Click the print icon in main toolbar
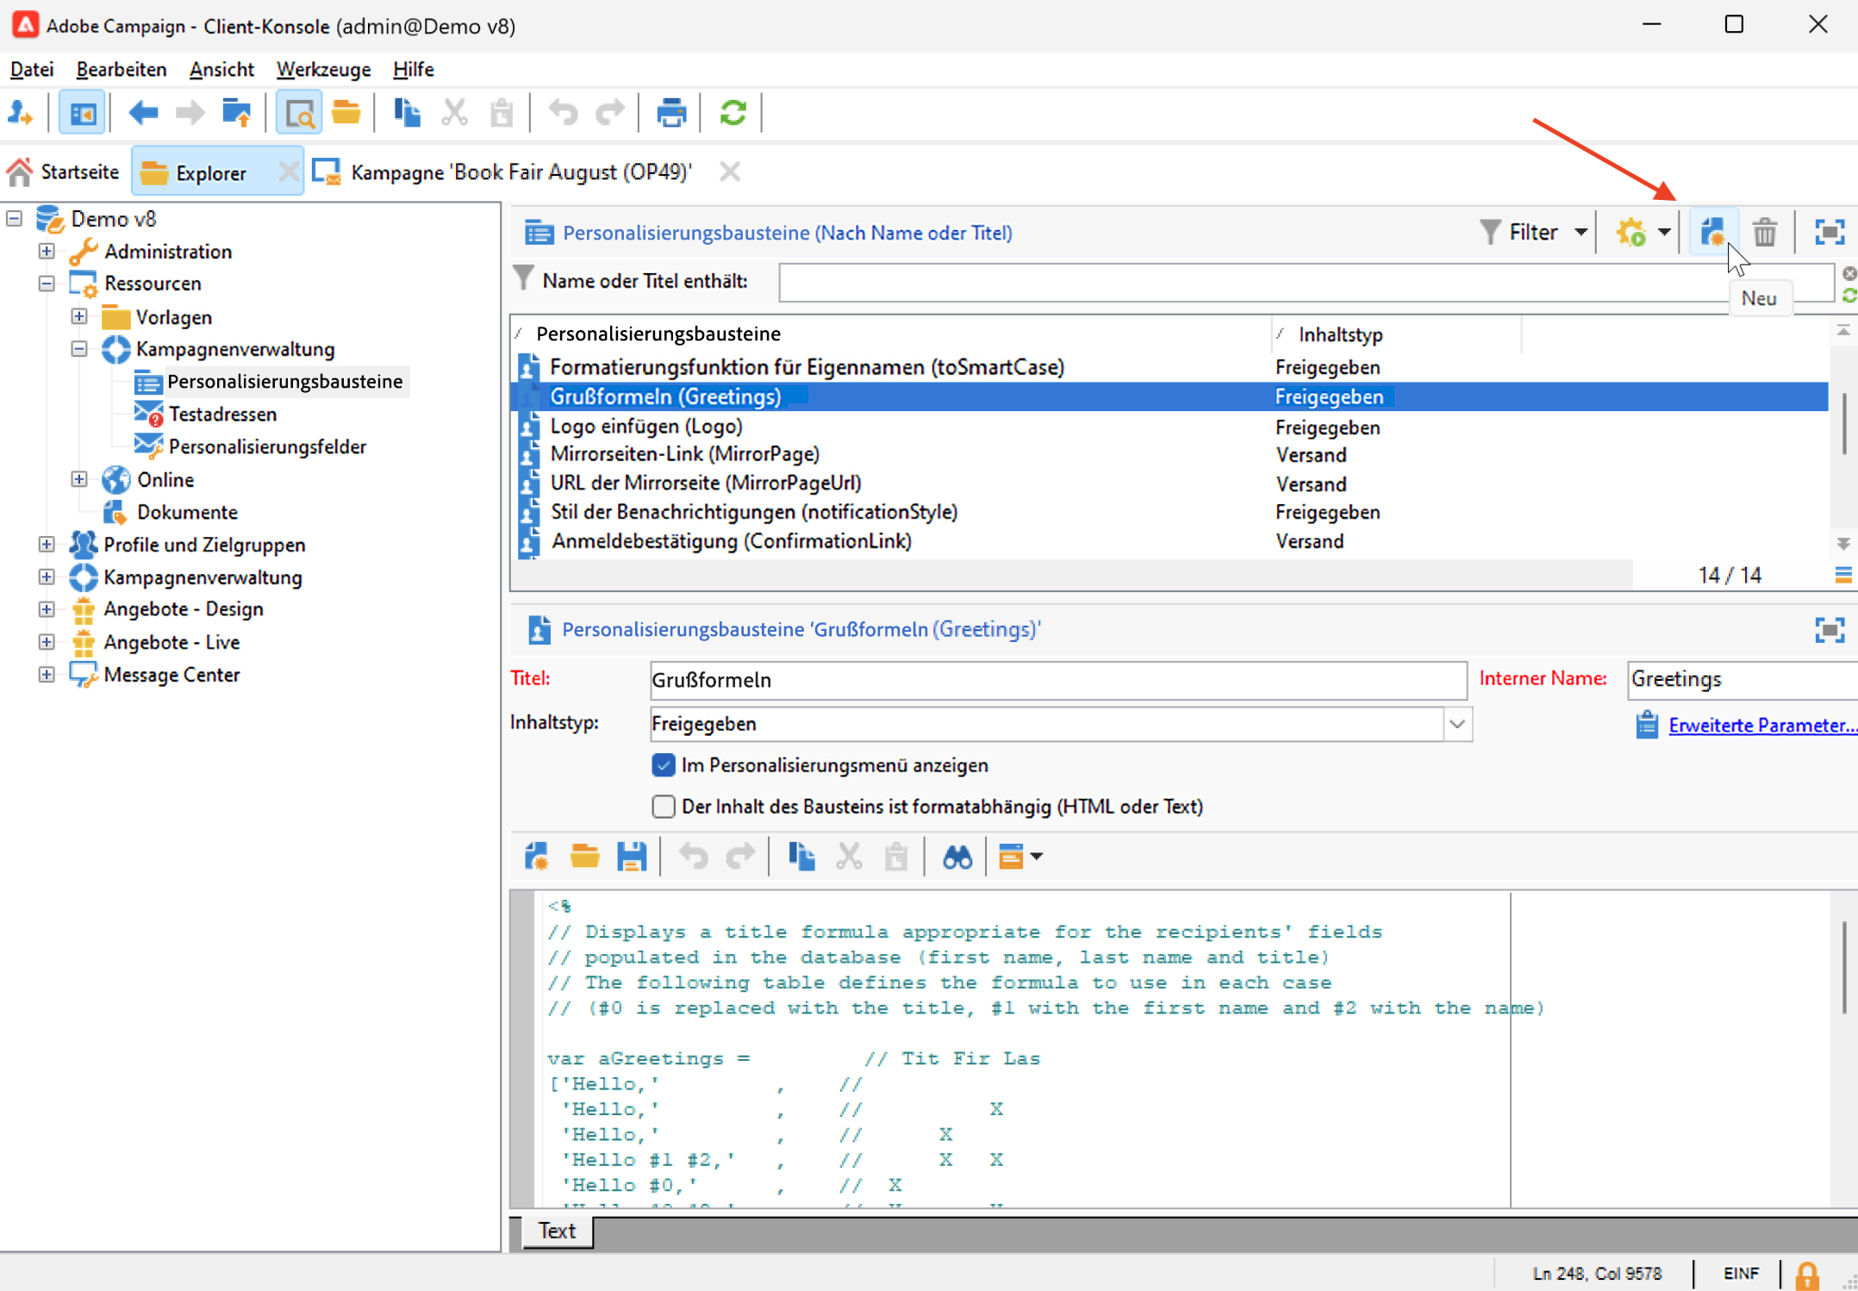 (670, 113)
